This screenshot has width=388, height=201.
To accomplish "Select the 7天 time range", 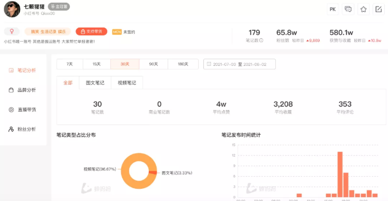I will 70,64.
